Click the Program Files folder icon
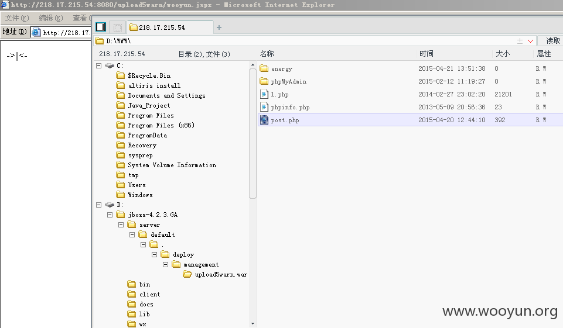 point(121,115)
